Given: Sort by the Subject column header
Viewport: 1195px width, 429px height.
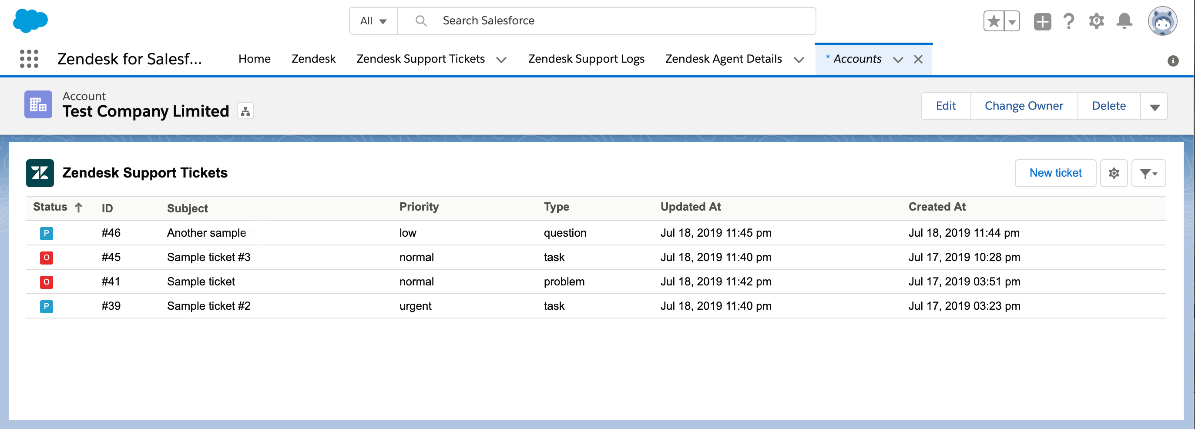Looking at the screenshot, I should click(187, 208).
